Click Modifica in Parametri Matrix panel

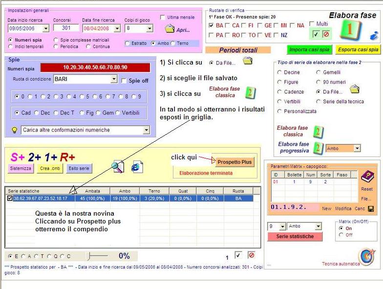(x=343, y=208)
